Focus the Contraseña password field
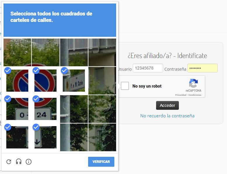227x174 pixels. pyautogui.click(x=202, y=68)
